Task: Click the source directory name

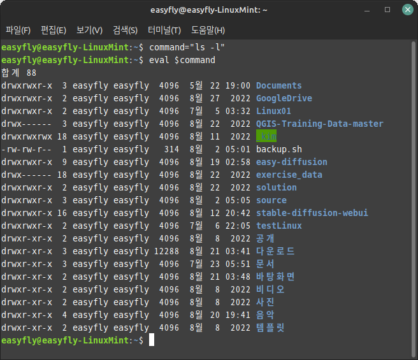Action: pyautogui.click(x=271, y=200)
